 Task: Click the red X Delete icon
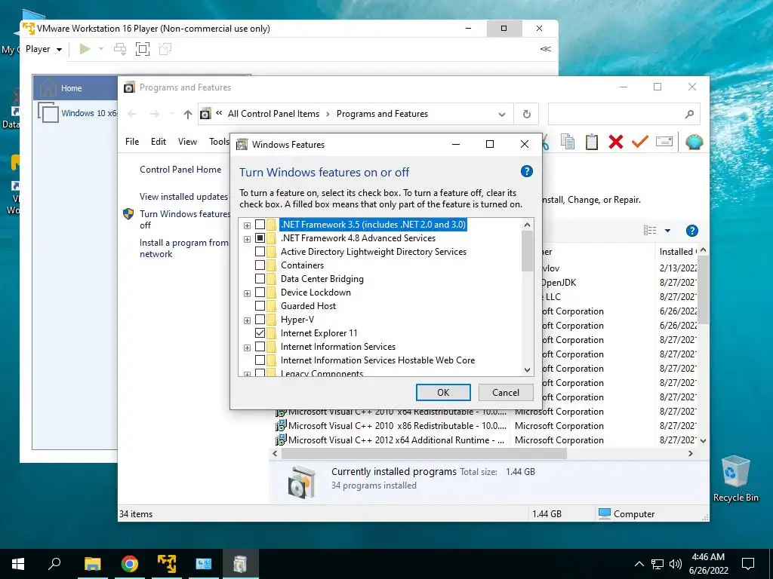coord(616,142)
